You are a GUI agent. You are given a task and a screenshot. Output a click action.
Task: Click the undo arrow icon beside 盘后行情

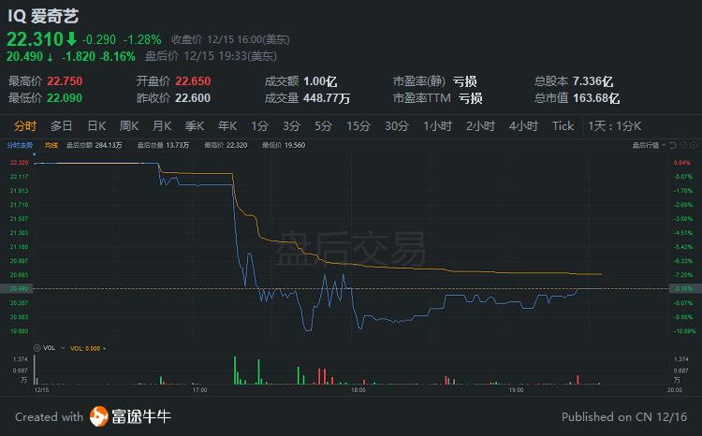(x=672, y=145)
